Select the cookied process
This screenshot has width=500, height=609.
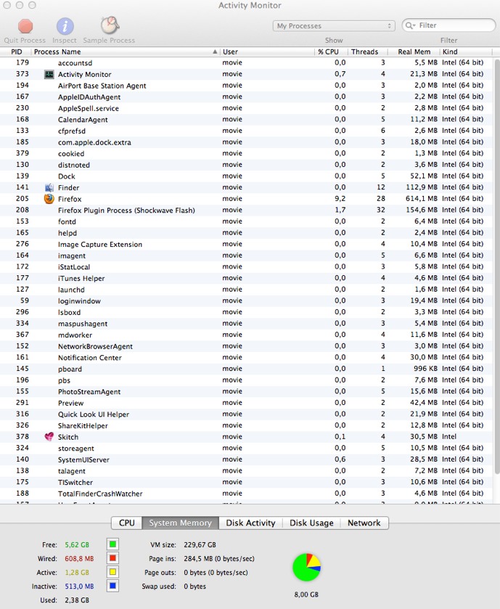[247, 153]
